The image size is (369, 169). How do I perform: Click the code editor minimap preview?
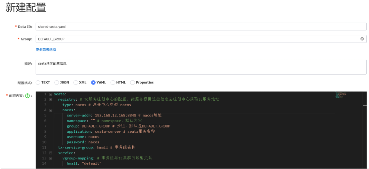click(x=341, y=95)
